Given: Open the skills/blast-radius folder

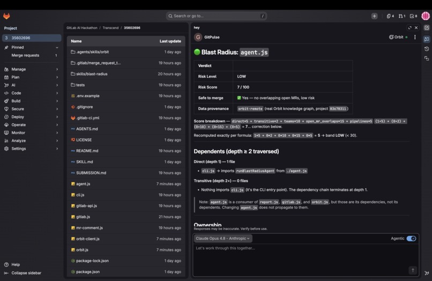Looking at the screenshot, I should tap(92, 74).
